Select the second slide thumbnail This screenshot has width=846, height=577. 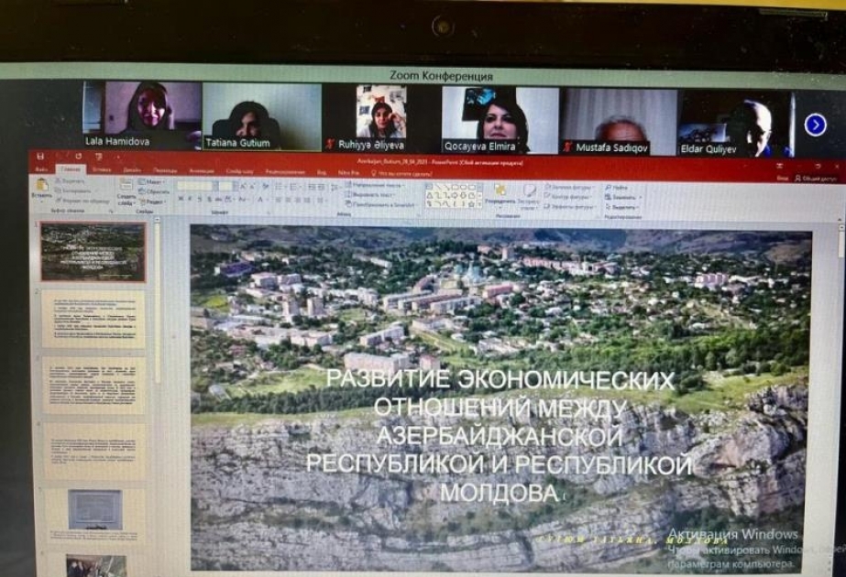[x=93, y=320]
